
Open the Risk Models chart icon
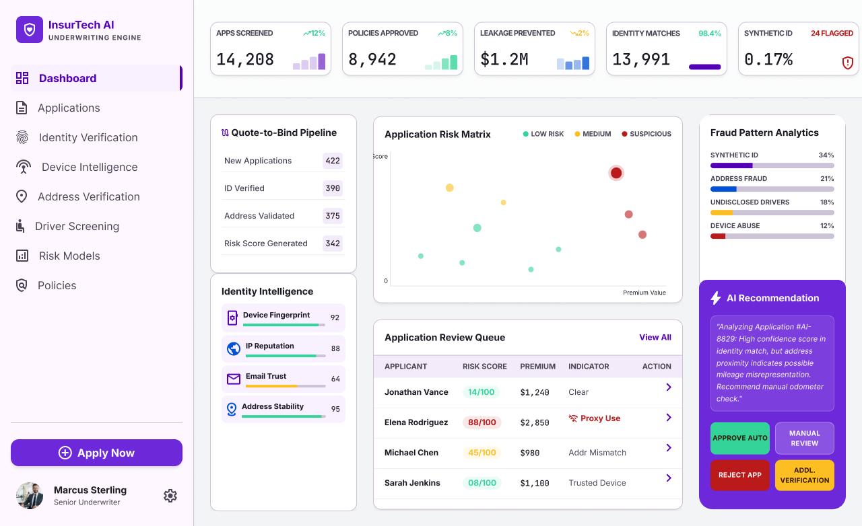click(x=22, y=256)
